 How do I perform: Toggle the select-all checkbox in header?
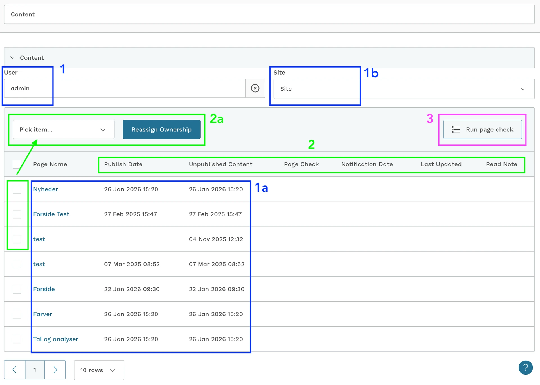[x=17, y=164]
